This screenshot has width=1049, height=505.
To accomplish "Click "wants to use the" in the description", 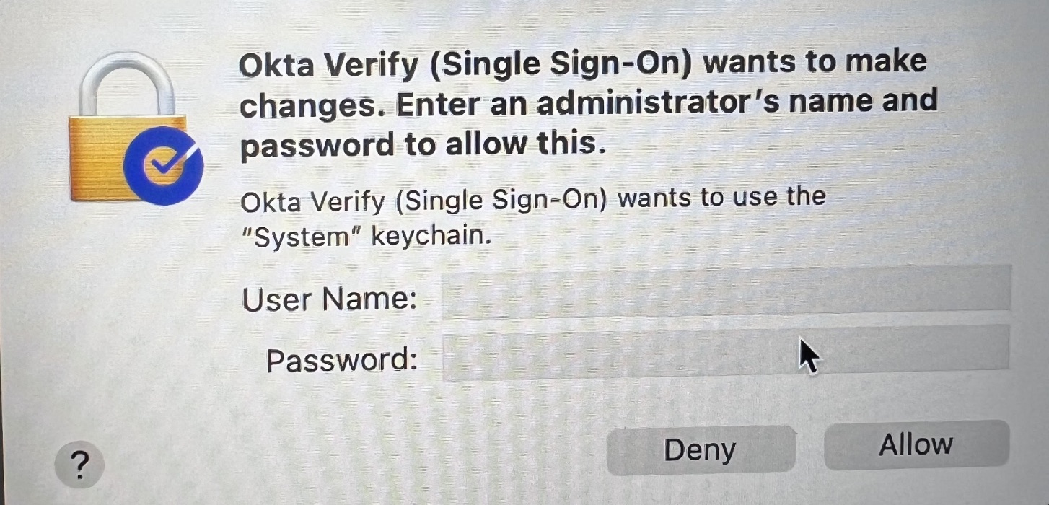I will pyautogui.click(x=721, y=198).
